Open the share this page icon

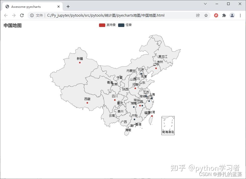[198, 15]
